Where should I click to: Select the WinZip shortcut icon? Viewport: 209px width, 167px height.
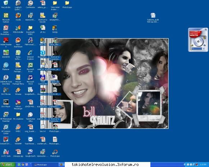click(55, 29)
